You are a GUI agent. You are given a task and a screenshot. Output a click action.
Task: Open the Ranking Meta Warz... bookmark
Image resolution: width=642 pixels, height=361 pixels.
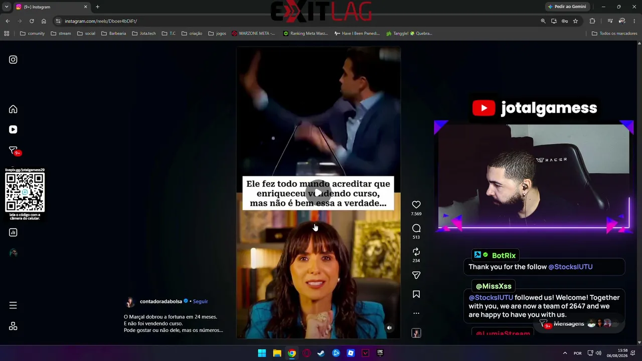[x=305, y=34]
